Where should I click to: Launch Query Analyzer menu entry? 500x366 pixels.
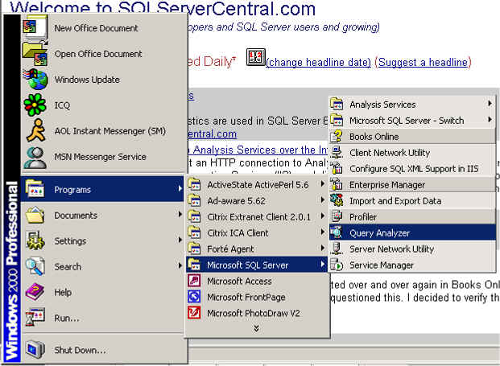tap(412, 232)
